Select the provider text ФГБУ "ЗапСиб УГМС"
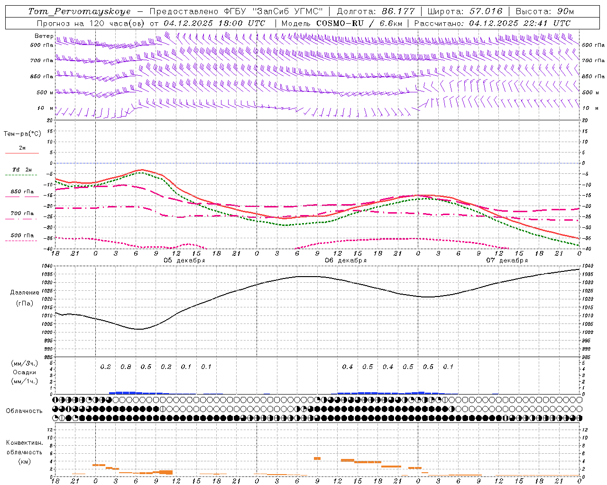 point(273,11)
